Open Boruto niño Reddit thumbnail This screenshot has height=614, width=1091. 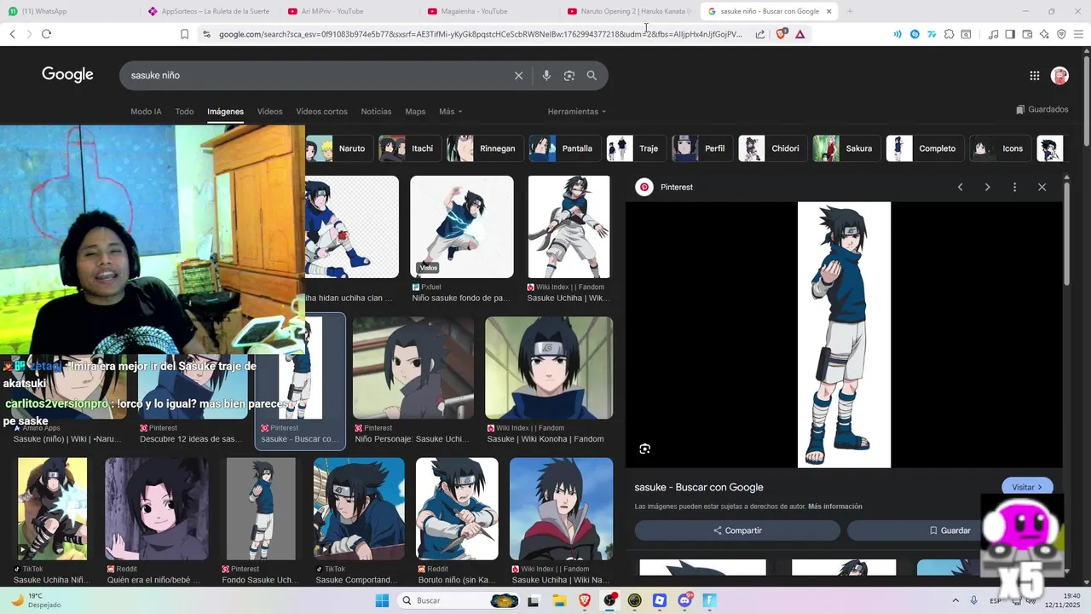pos(457,509)
